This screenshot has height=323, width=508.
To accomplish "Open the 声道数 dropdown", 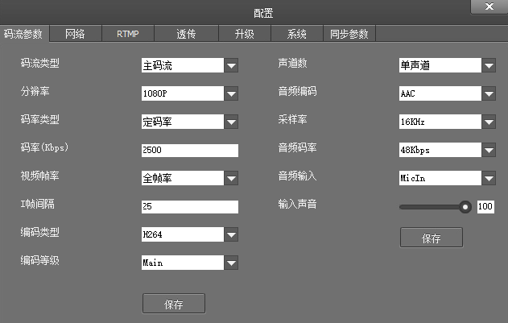I will [x=489, y=66].
